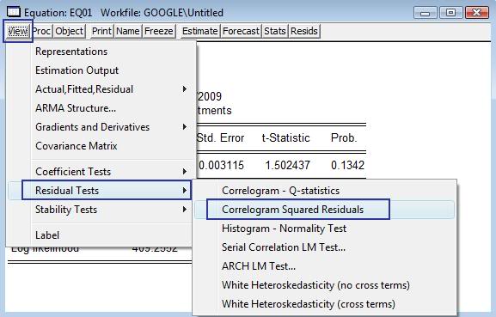
Task: Click the equation window icon in title bar
Action: 14,12
